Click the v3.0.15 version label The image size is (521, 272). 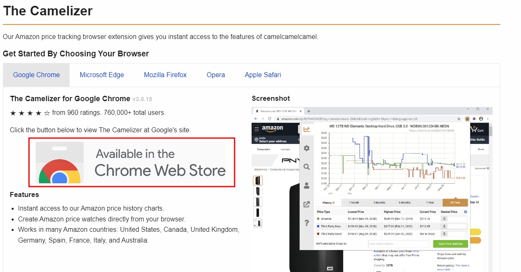pos(142,99)
